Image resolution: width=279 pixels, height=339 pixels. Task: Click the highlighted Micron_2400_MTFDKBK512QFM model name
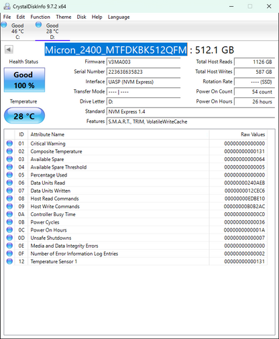click(116, 50)
